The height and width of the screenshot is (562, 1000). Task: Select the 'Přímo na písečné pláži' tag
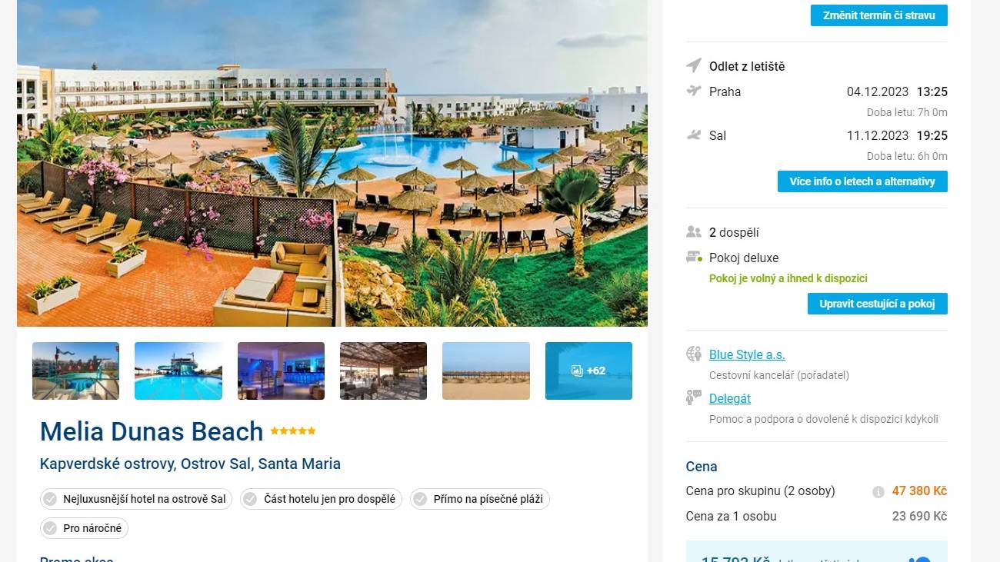tap(480, 499)
